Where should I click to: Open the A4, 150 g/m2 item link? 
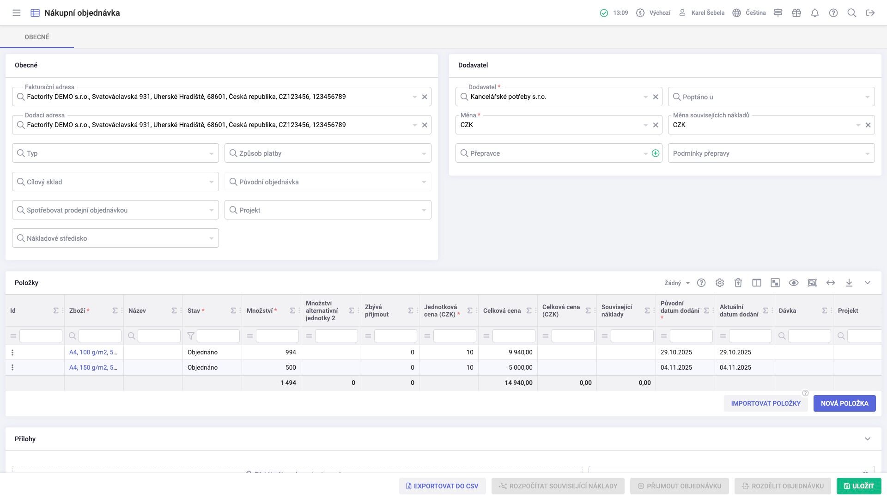[x=93, y=368]
